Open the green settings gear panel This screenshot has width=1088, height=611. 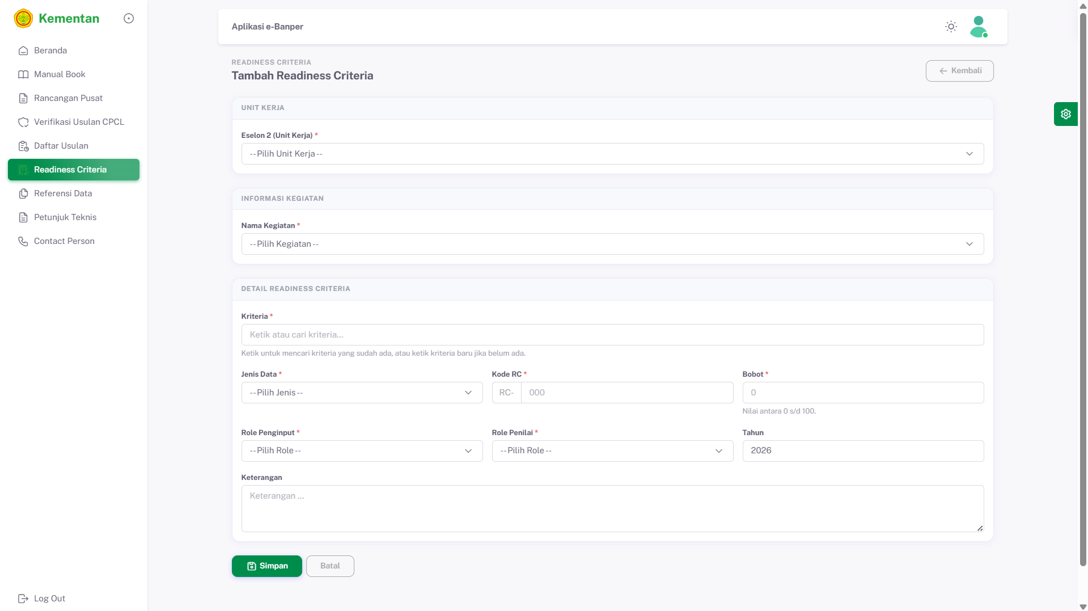tap(1065, 114)
